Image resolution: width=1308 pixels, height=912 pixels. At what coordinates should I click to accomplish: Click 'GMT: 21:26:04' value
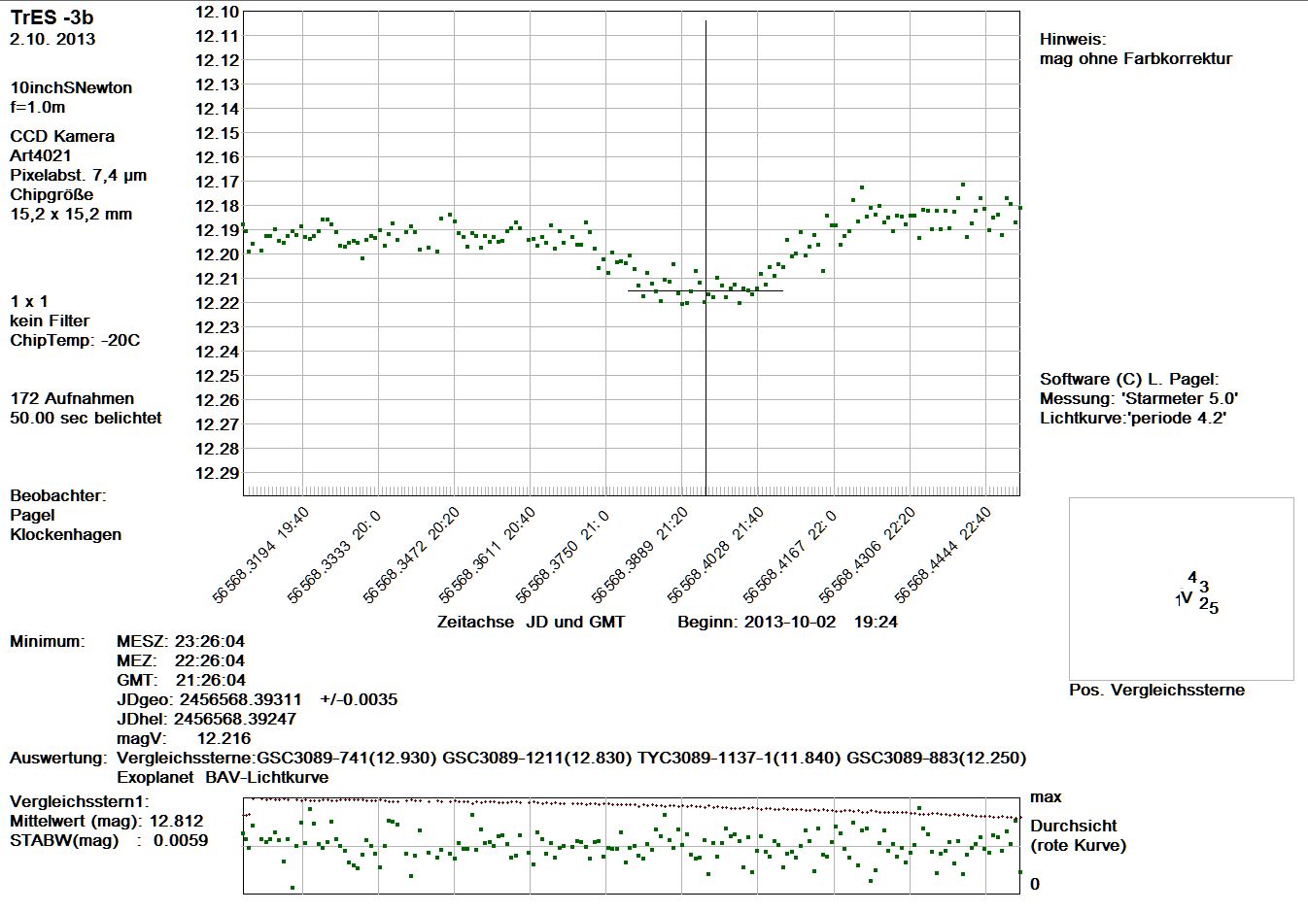point(181,680)
